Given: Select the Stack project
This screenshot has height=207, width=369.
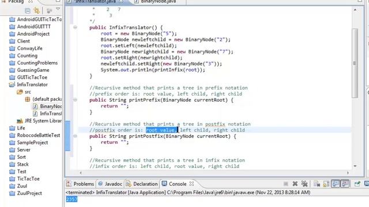Looking at the screenshot, I should [x=19, y=164].
